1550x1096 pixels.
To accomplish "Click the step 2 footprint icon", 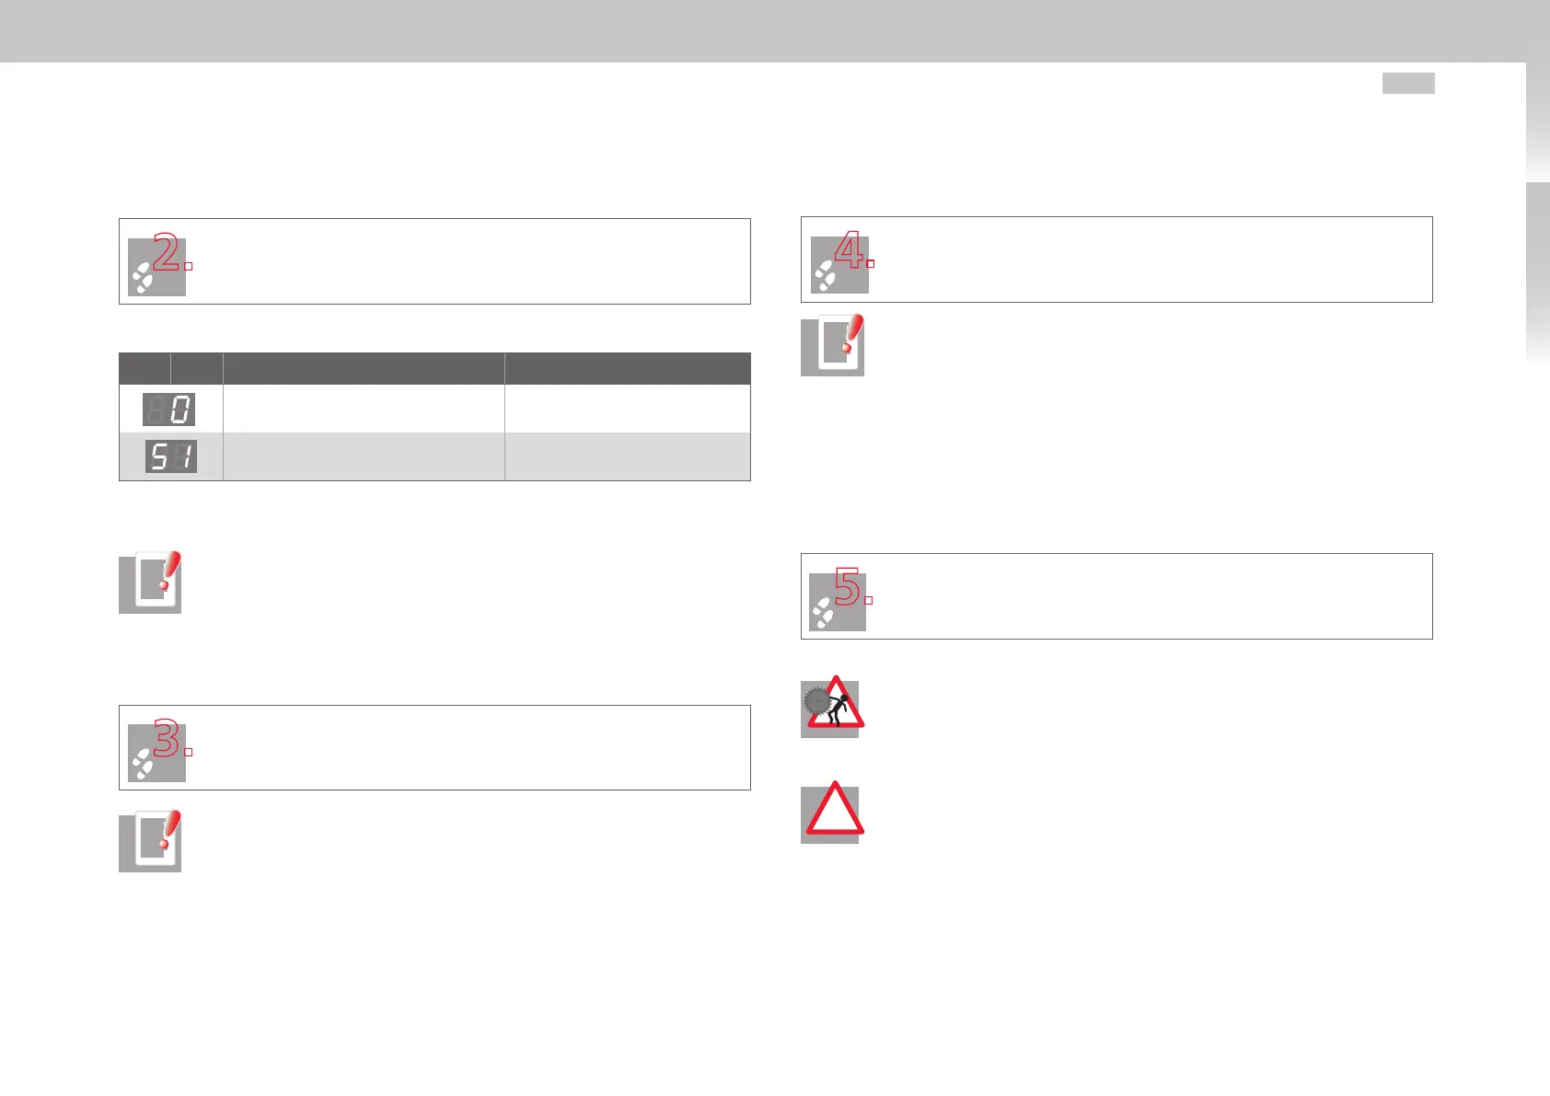I will pyautogui.click(x=156, y=266).
